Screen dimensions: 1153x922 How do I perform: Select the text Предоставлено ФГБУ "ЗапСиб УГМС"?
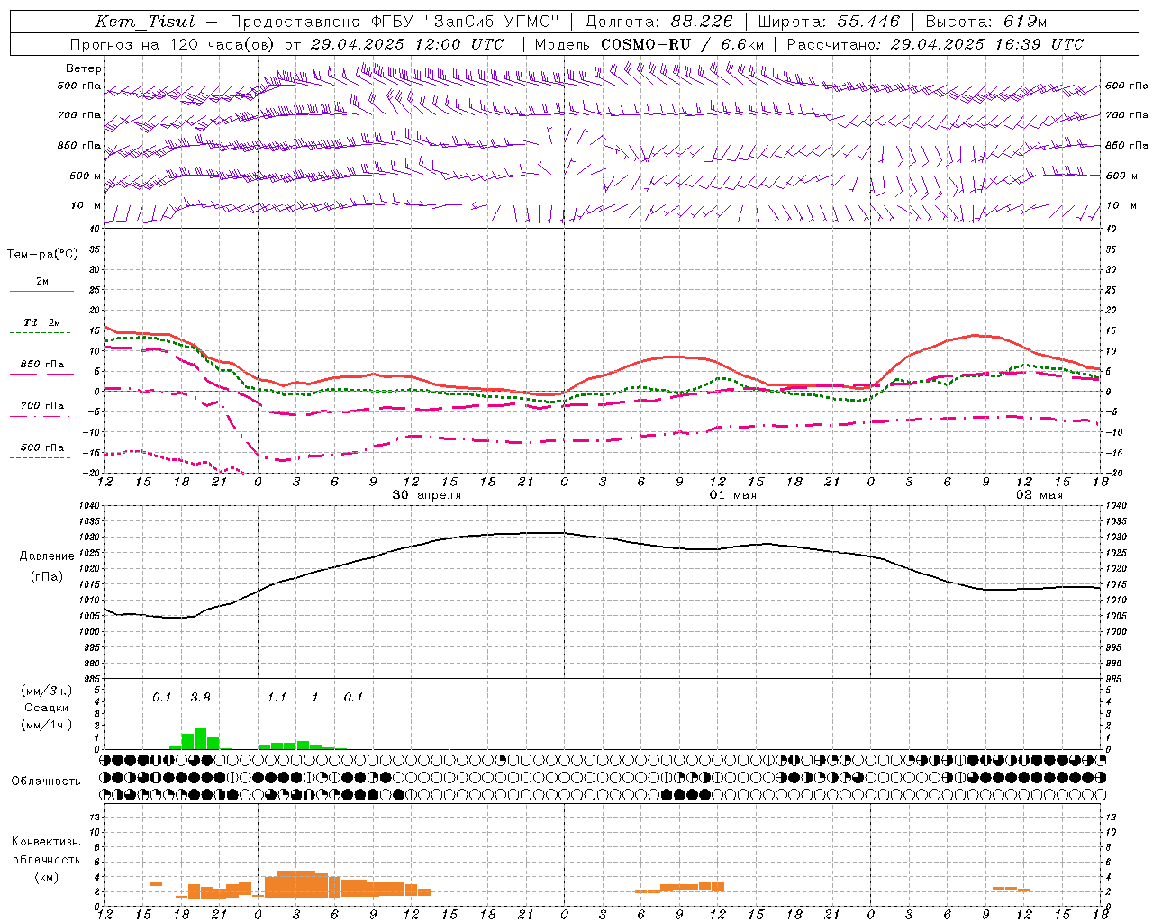395,22
